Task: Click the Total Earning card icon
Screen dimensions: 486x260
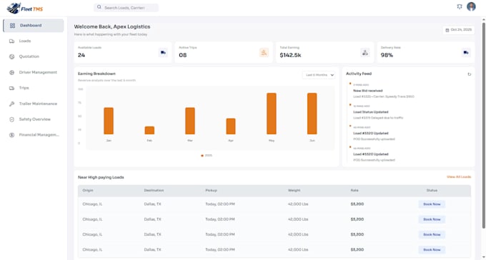Action: pos(365,53)
